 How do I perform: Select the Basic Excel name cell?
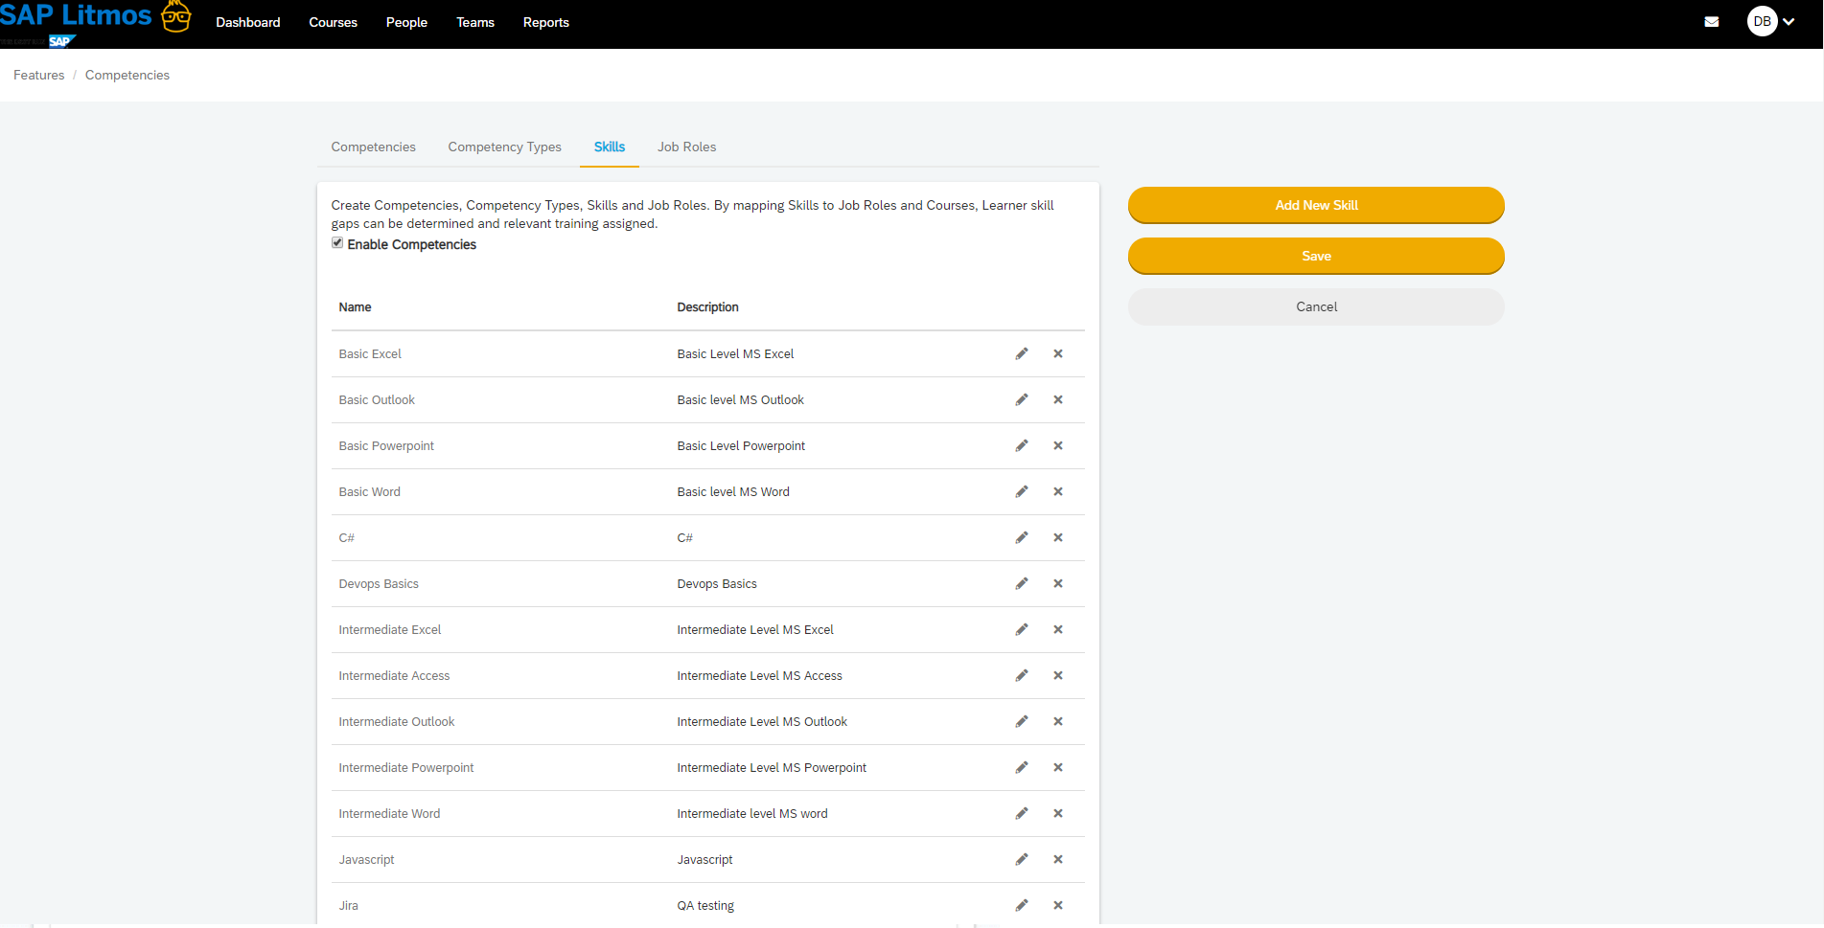coord(370,353)
